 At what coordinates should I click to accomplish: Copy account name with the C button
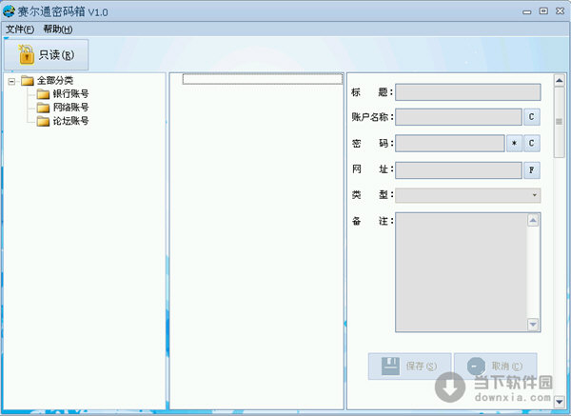click(532, 117)
